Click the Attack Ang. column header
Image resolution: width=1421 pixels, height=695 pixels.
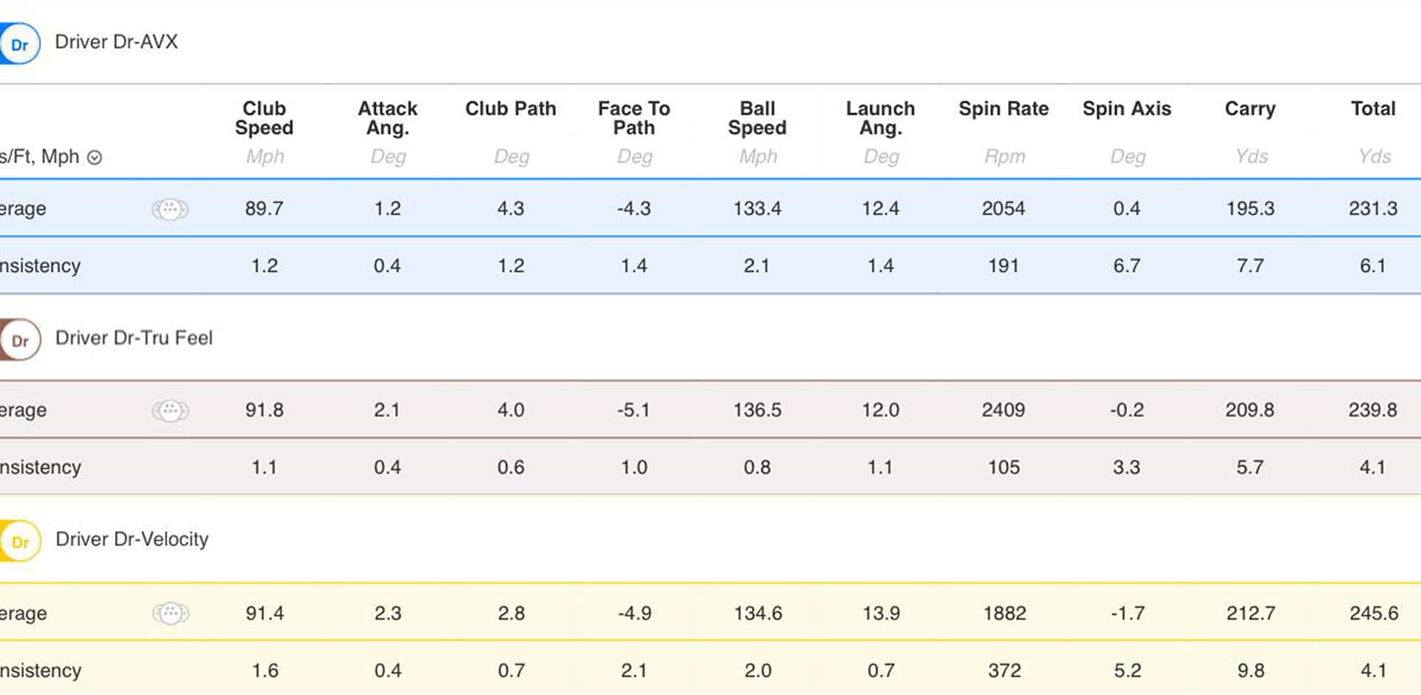pos(388,118)
